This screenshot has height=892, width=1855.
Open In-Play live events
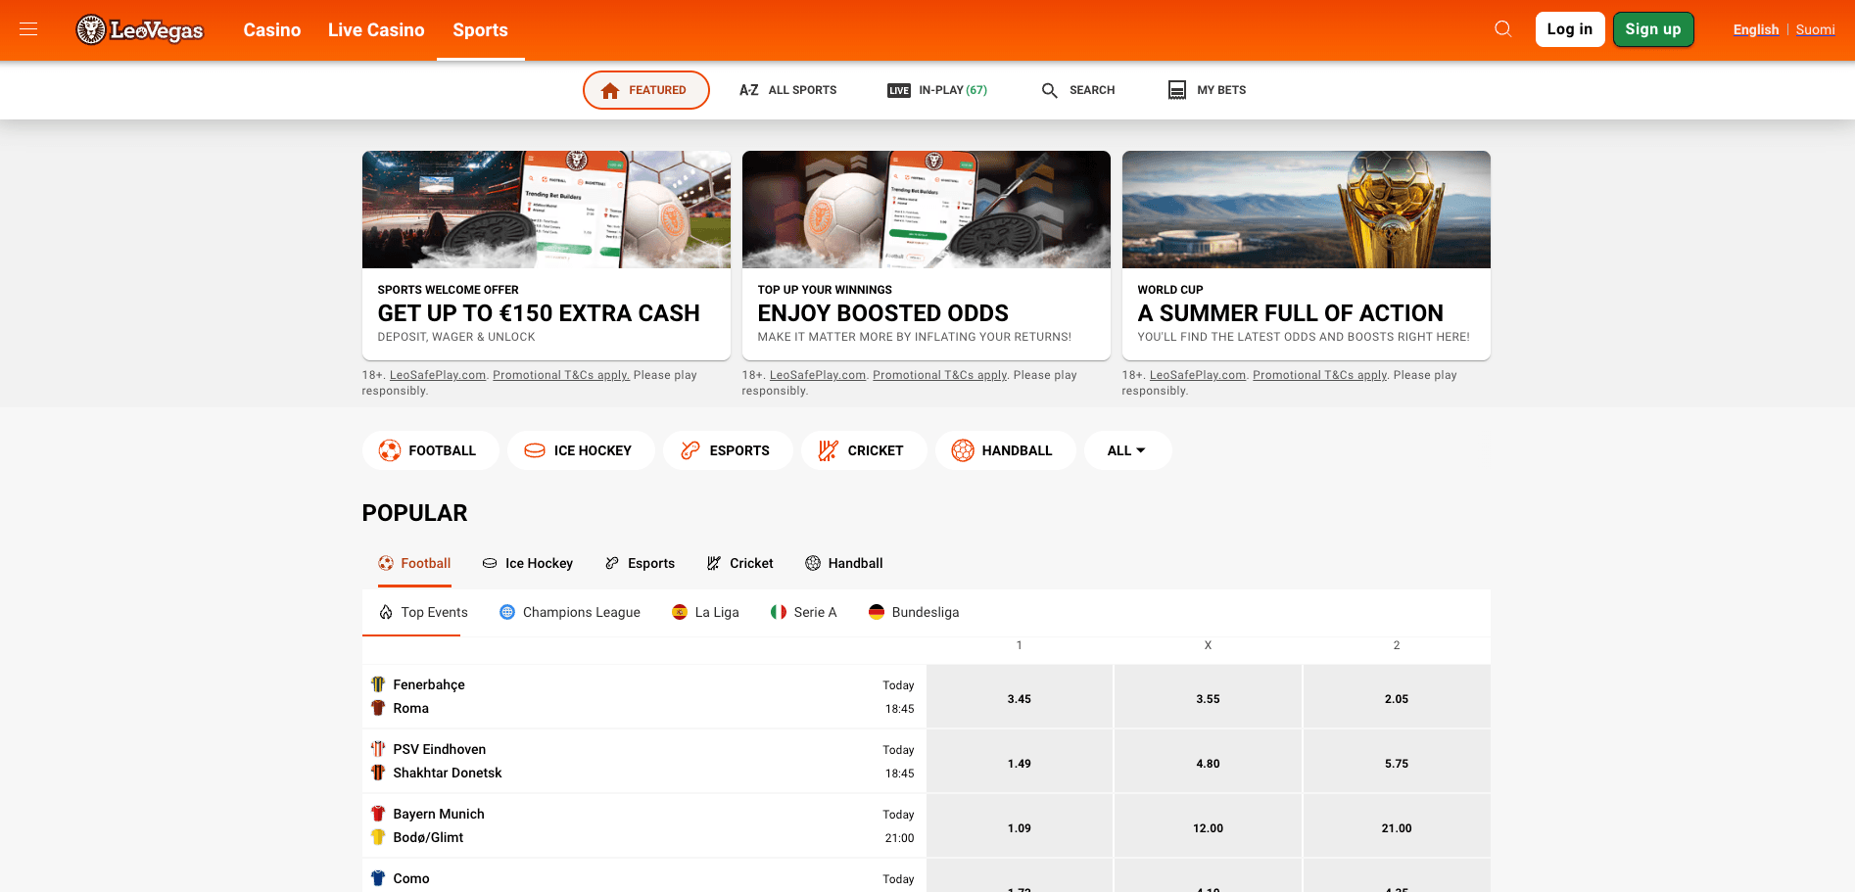coord(937,90)
